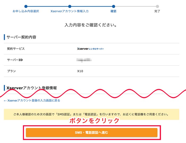Click the サーバー契約内容 section heading
Image resolution: width=186 pixels, height=143 pixels.
click(21, 37)
